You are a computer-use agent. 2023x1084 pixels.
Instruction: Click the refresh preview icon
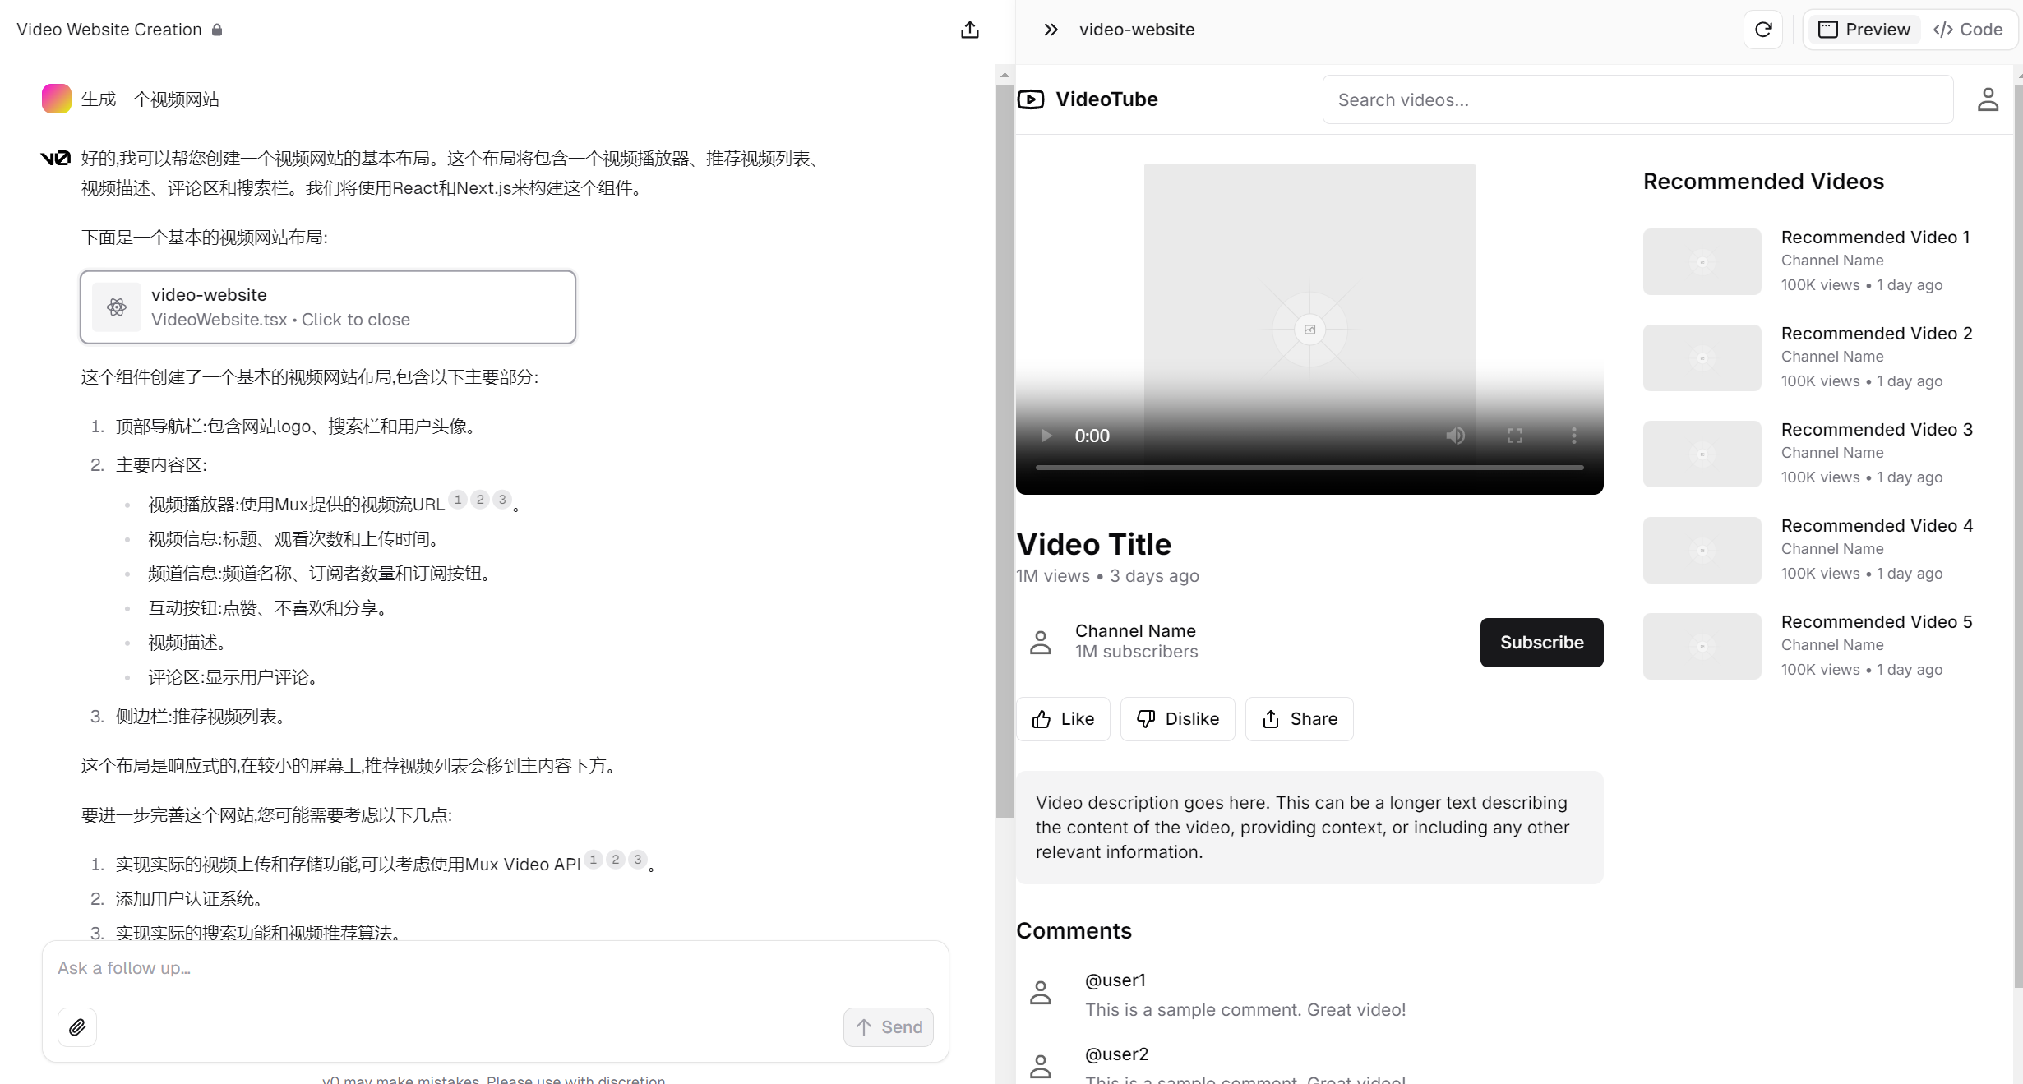click(1762, 30)
